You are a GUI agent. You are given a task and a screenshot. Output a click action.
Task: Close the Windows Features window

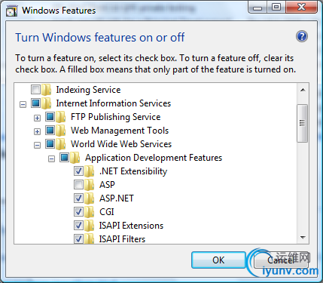[x=301, y=8]
